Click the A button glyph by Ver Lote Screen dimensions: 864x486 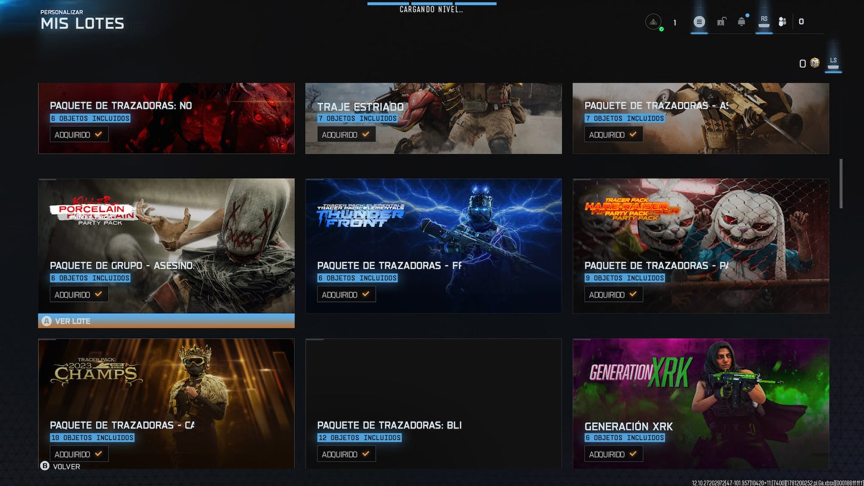[x=47, y=321]
